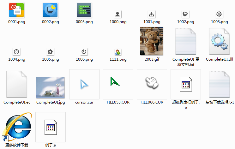Select the CompleteUI.dll gears file icon
Viewport: 235px width, 149px height.
pyautogui.click(x=220, y=41)
